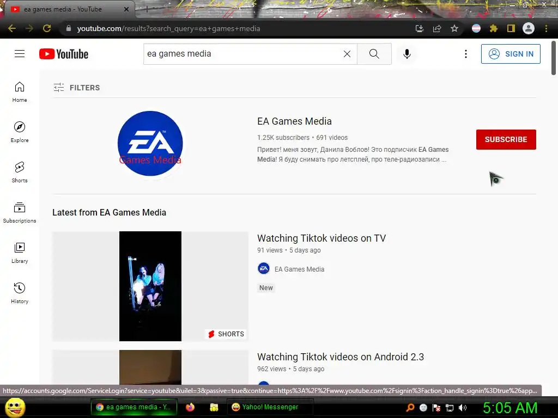Open Yahoo! Messenger taskbar item
The image size is (558, 418).
[x=270, y=407]
